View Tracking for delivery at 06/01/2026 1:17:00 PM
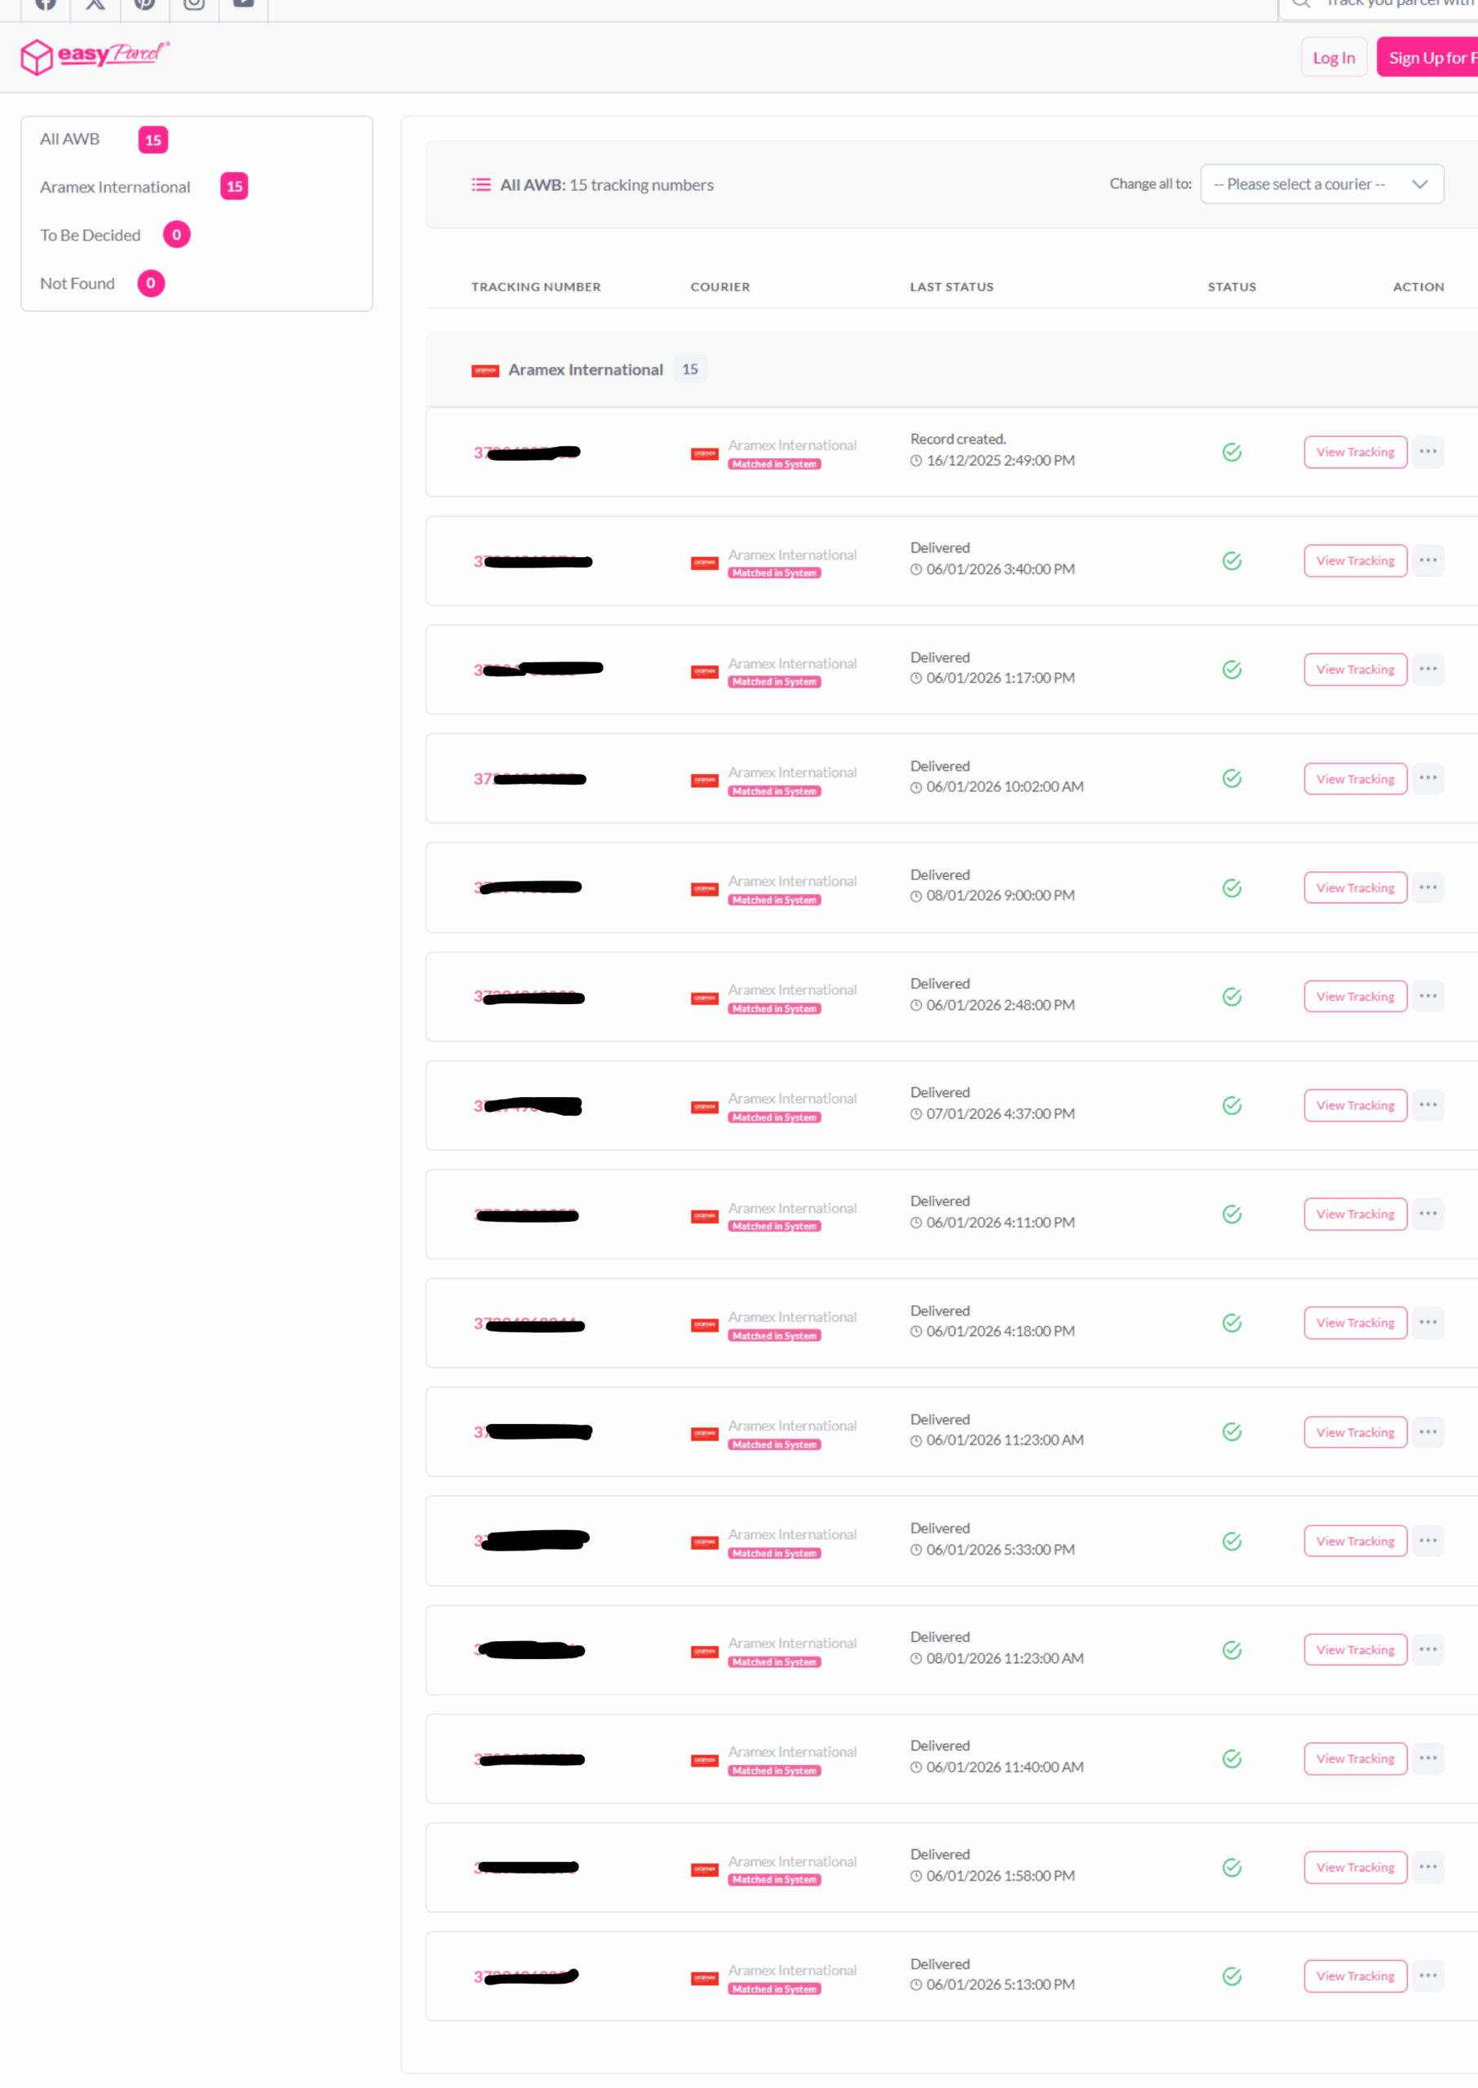The height and width of the screenshot is (2088, 1478). (x=1354, y=670)
